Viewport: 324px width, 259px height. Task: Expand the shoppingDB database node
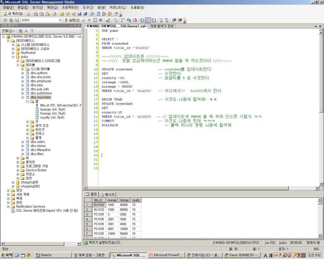[13, 182]
